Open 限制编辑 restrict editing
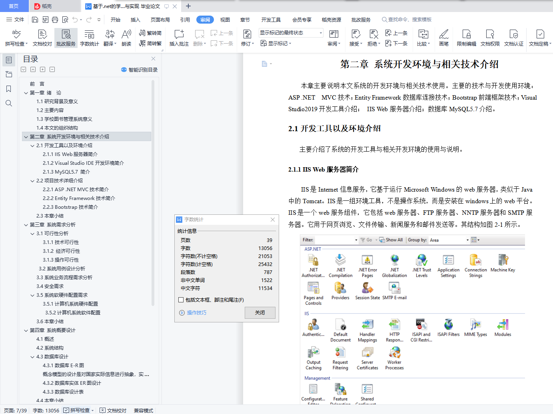The height and width of the screenshot is (414, 553). click(x=467, y=38)
